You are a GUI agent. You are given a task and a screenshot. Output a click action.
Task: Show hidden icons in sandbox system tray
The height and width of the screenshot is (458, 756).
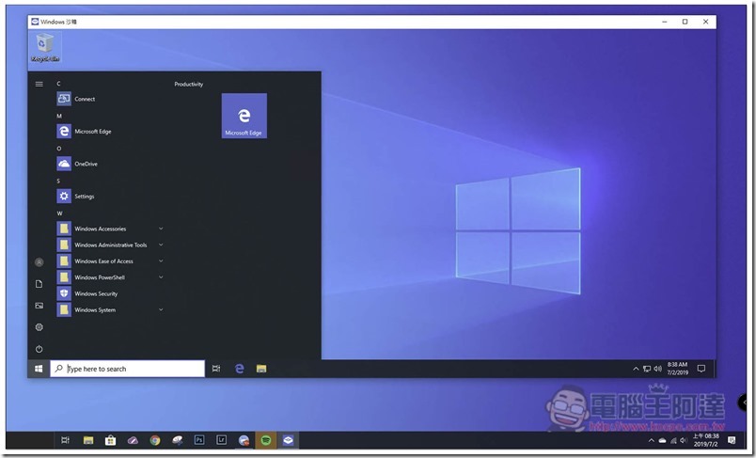[x=636, y=369]
